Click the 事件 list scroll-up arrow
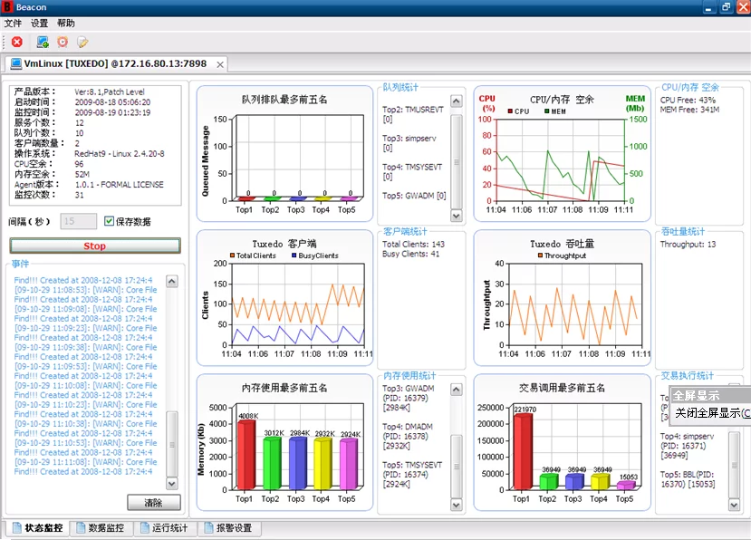Viewport: 751px width, 540px height. (x=172, y=281)
